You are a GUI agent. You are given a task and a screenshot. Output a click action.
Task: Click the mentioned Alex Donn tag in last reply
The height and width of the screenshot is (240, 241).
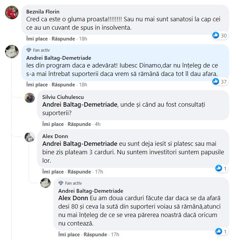[73, 198]
